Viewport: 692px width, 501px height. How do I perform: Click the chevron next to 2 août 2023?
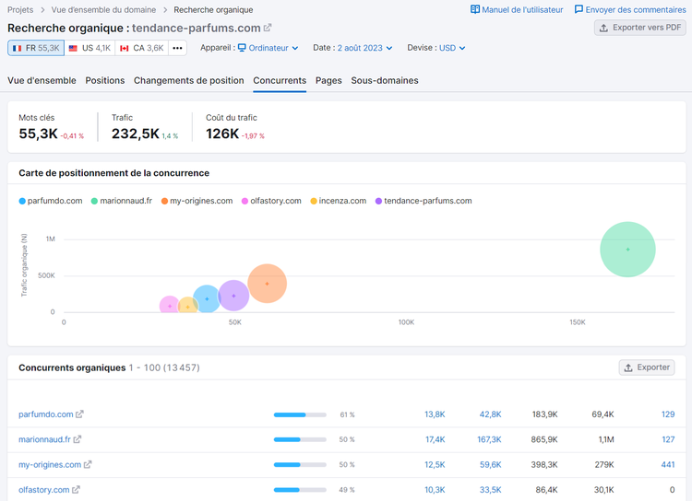[389, 48]
